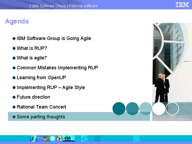Screen dimensions: 192x144
Task: Click the light circle image in footer strip
Action: pos(53,138)
